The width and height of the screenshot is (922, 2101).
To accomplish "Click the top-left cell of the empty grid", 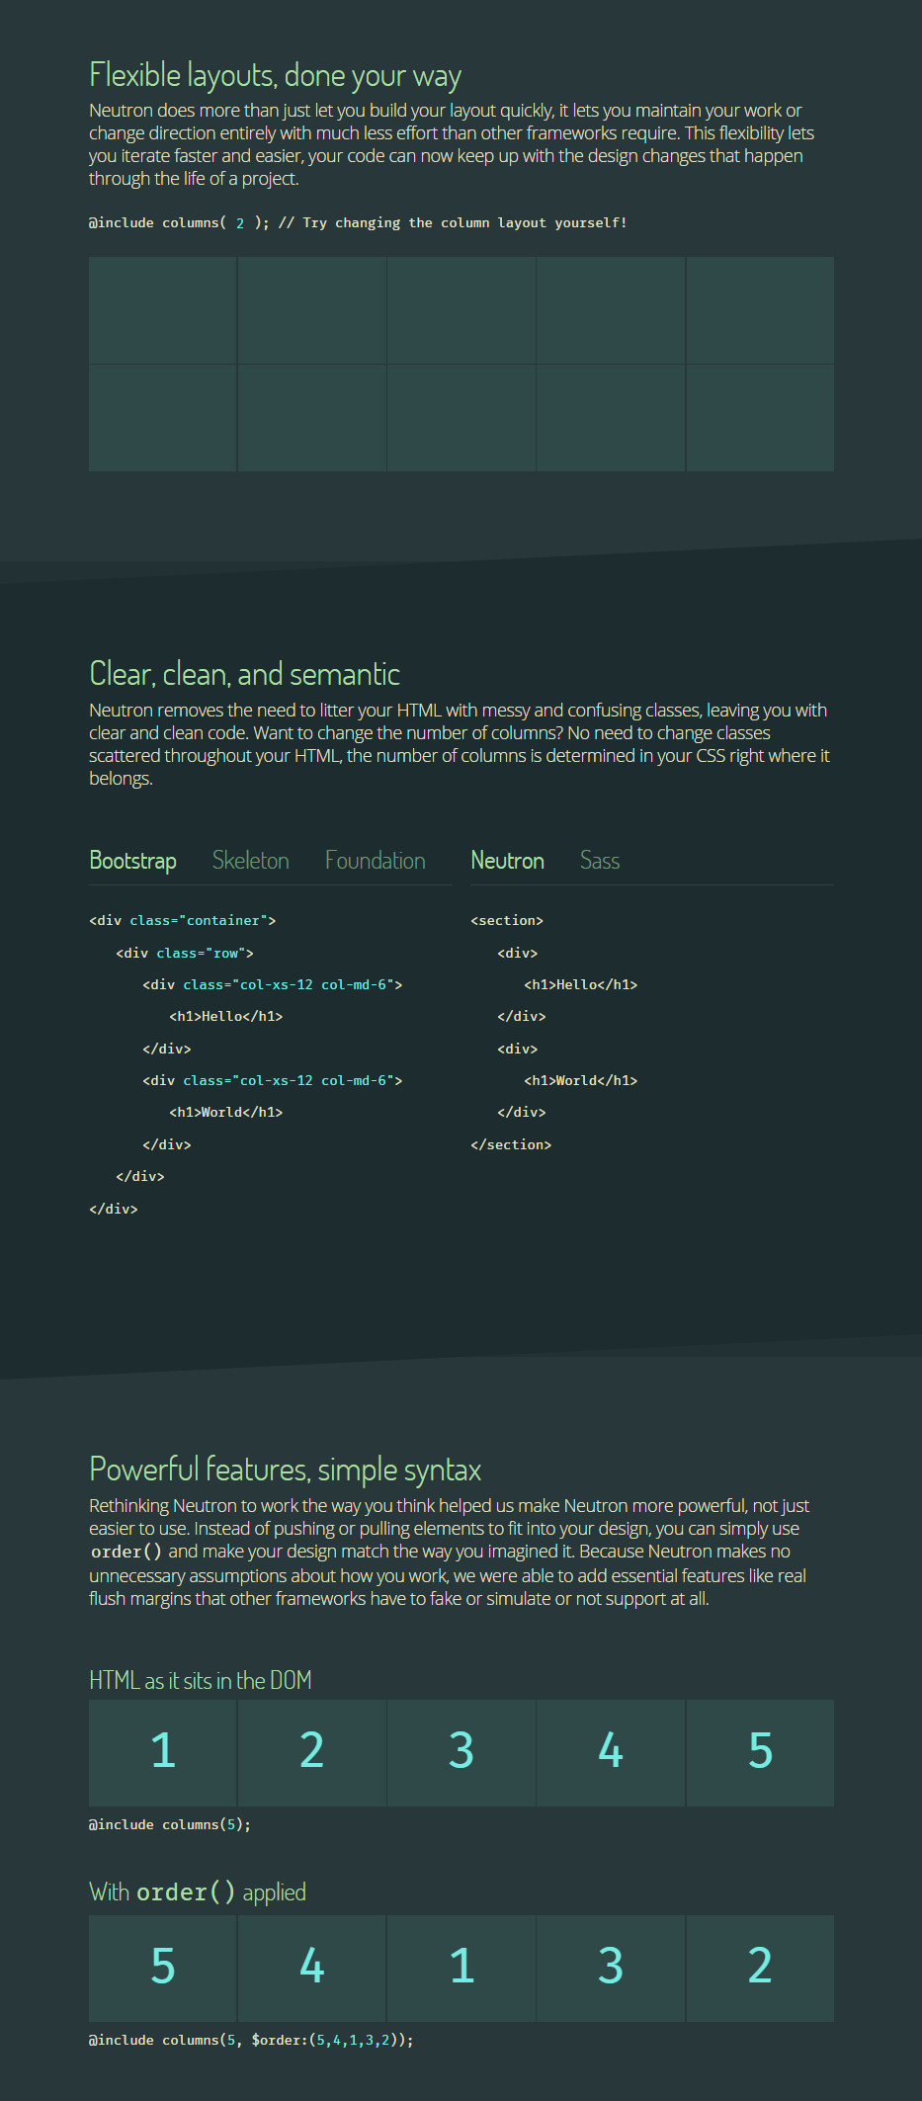I will pos(163,310).
